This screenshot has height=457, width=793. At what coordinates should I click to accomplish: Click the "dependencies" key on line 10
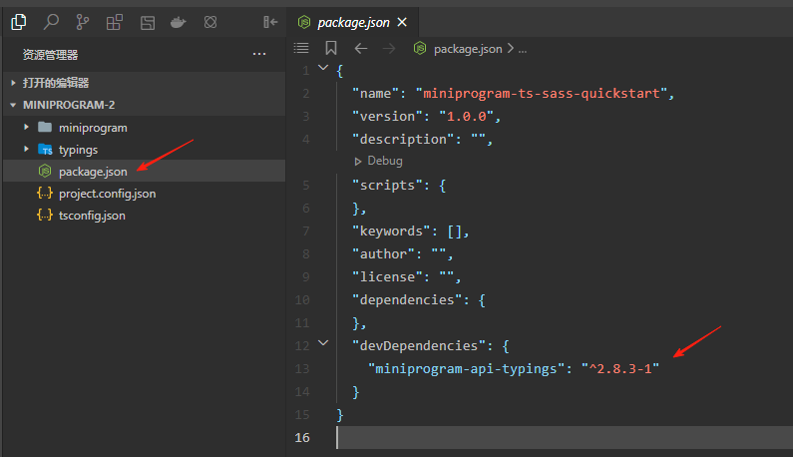pyautogui.click(x=407, y=300)
